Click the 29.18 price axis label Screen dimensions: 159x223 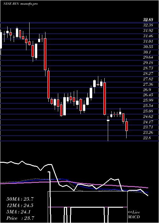[148, 63]
